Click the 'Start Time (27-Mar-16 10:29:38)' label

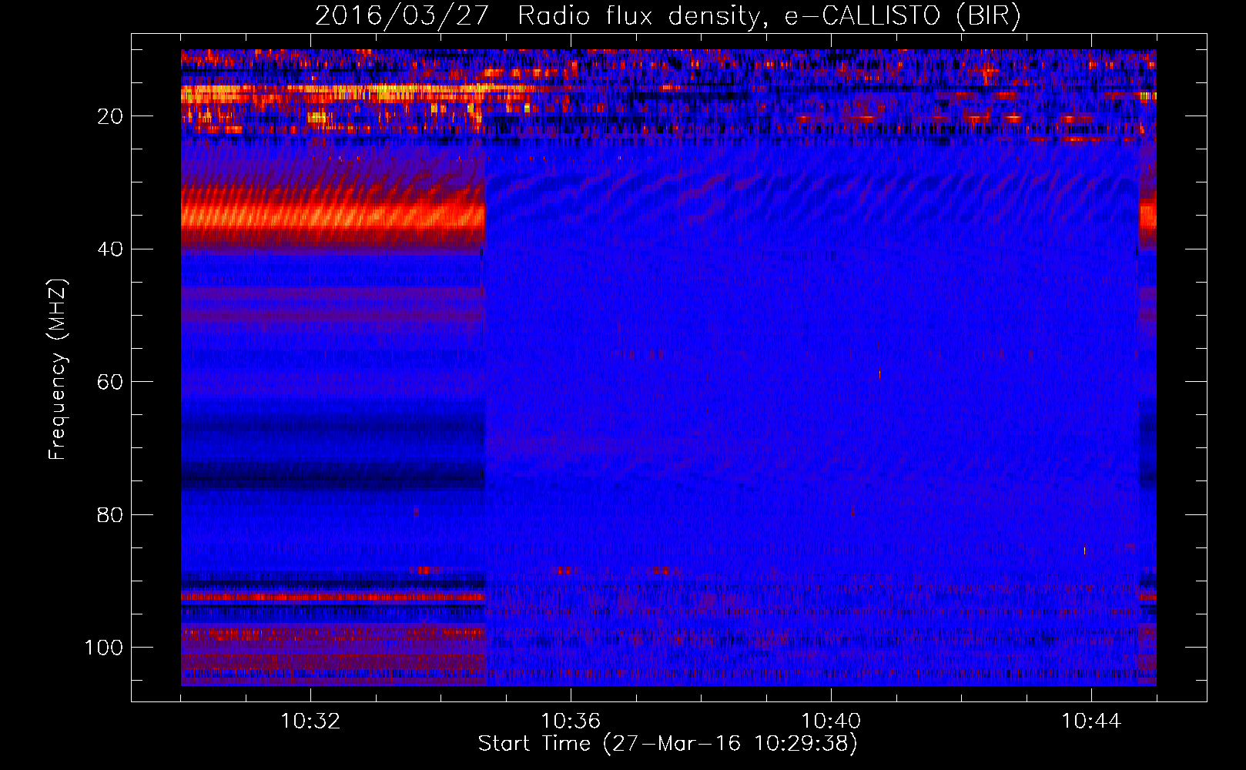click(668, 744)
